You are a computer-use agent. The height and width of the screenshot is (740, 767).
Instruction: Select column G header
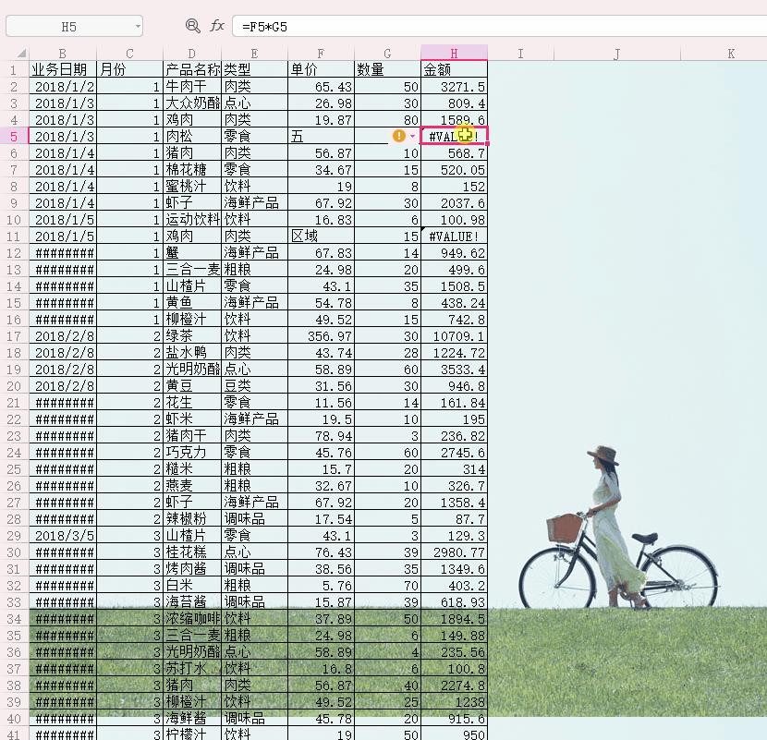tap(387, 54)
